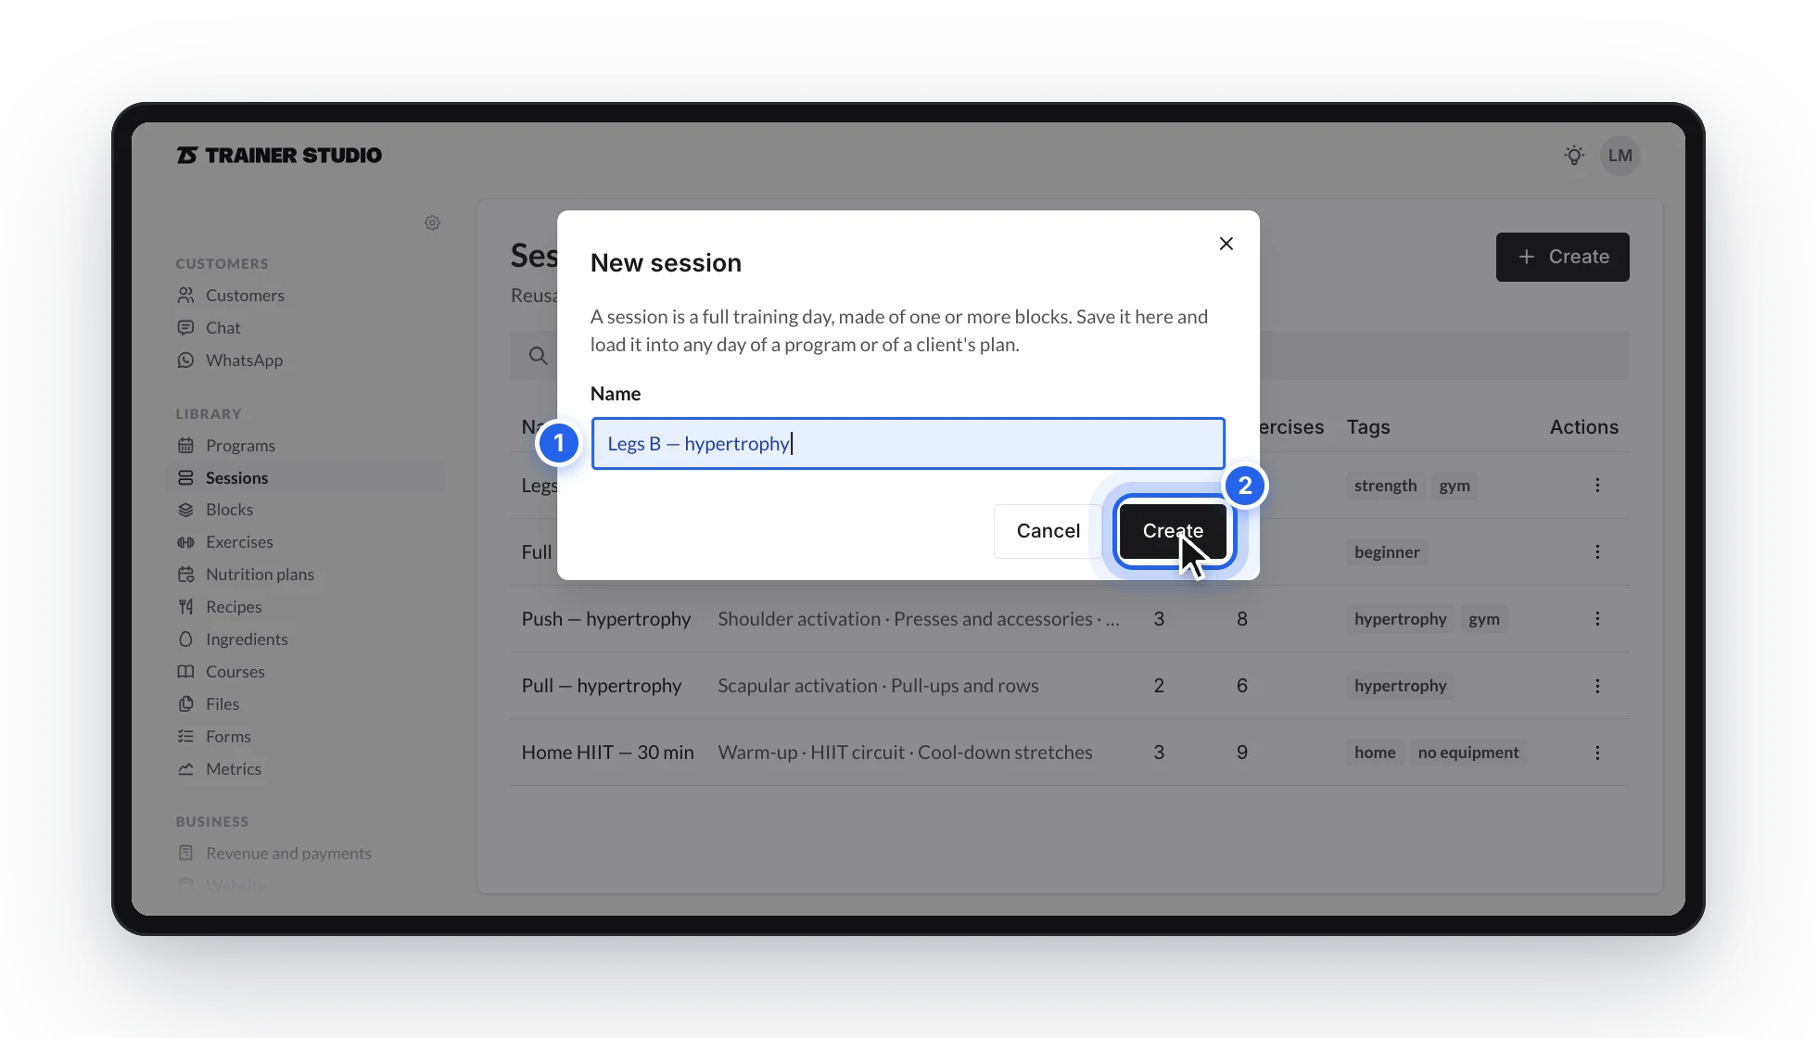Click Warm-up HIIT circuit description
Image resolution: width=1817 pixels, height=1038 pixels.
905,753
